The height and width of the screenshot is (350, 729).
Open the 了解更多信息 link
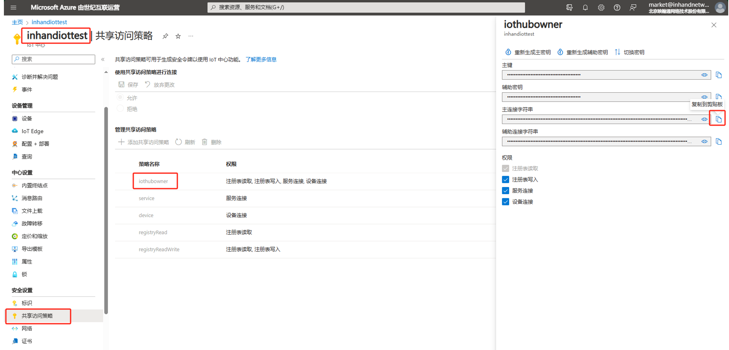coord(261,60)
